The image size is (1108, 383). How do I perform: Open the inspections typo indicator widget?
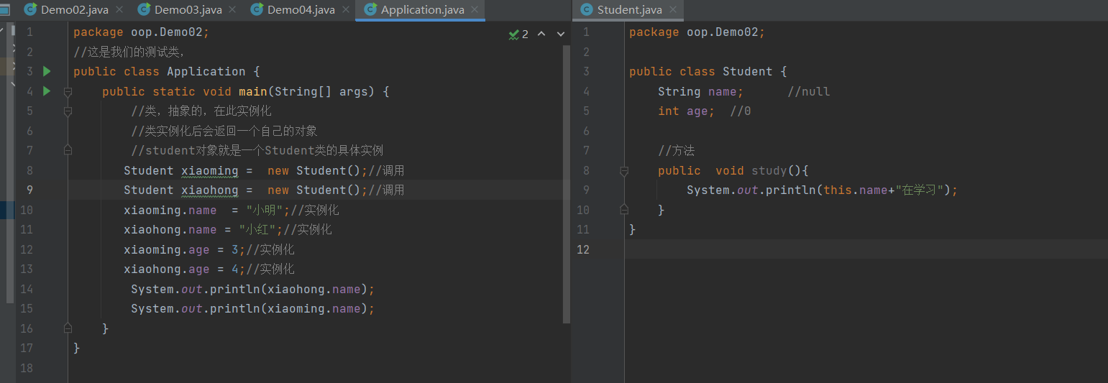[518, 34]
